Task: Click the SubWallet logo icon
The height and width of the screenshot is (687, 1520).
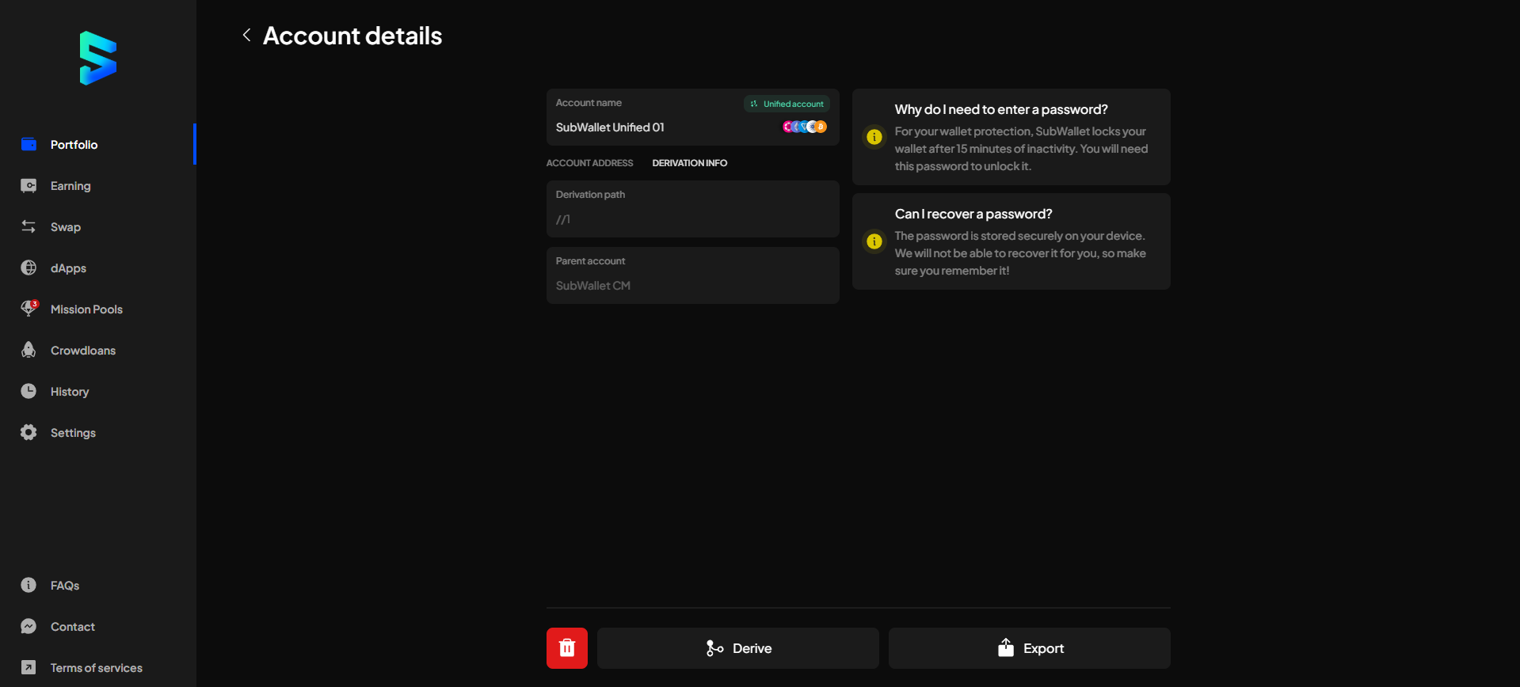Action: (98, 59)
